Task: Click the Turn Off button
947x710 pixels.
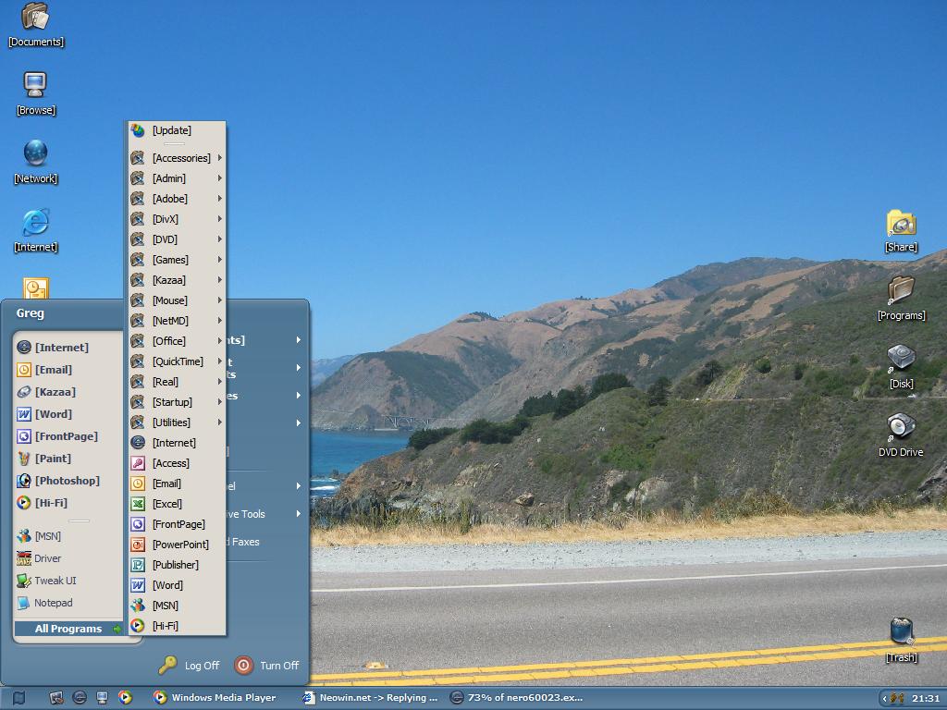Action: tap(266, 666)
